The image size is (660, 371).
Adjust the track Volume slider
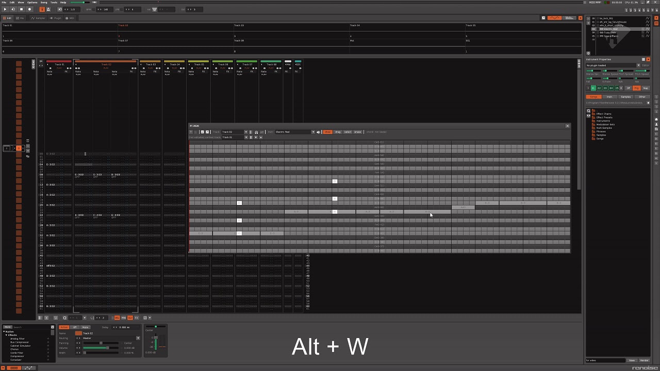(101, 348)
